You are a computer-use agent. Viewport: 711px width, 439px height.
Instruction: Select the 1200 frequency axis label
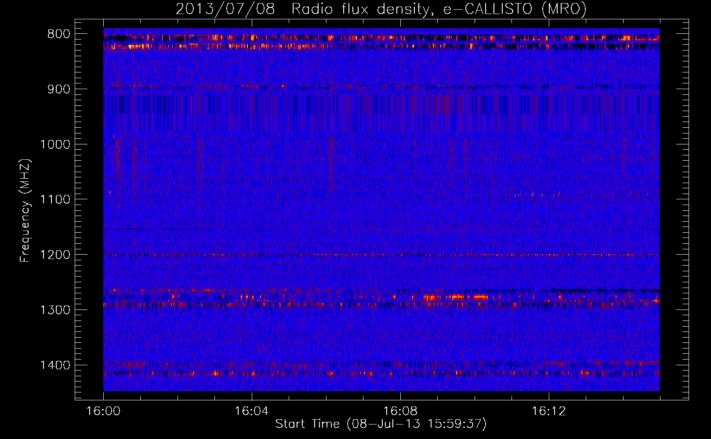(x=55, y=255)
